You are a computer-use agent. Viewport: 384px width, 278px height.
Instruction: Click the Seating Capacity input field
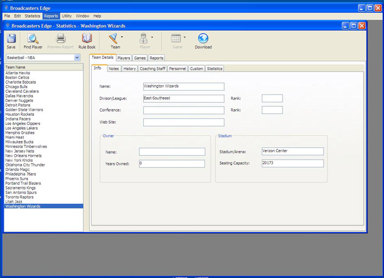[x=293, y=163]
